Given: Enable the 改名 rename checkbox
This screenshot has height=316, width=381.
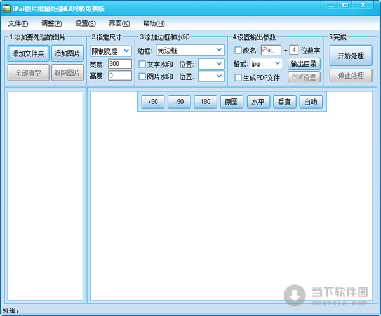Looking at the screenshot, I should pos(238,50).
